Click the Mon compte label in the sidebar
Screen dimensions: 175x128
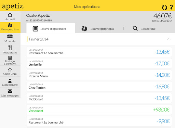tap(10, 85)
